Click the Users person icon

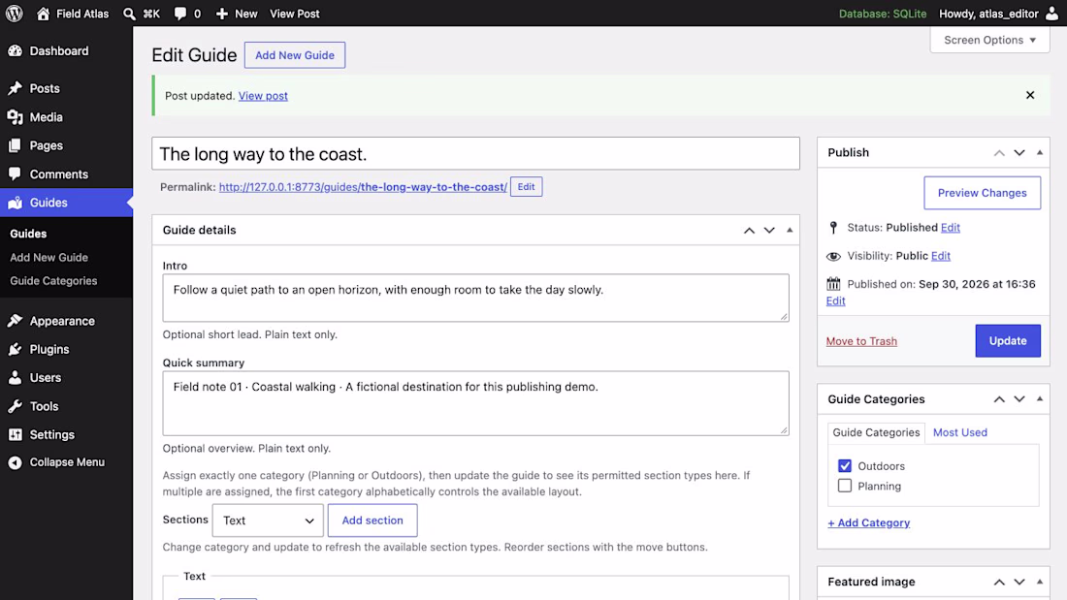pyautogui.click(x=15, y=378)
